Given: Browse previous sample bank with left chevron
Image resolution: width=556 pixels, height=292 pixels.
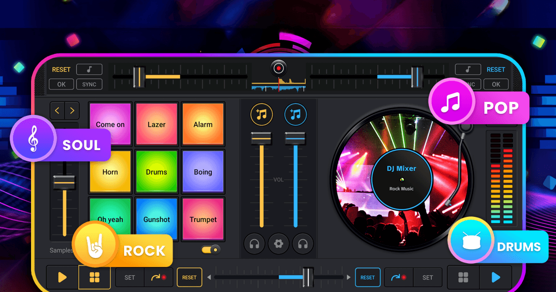Looking at the screenshot, I should pos(57,110).
